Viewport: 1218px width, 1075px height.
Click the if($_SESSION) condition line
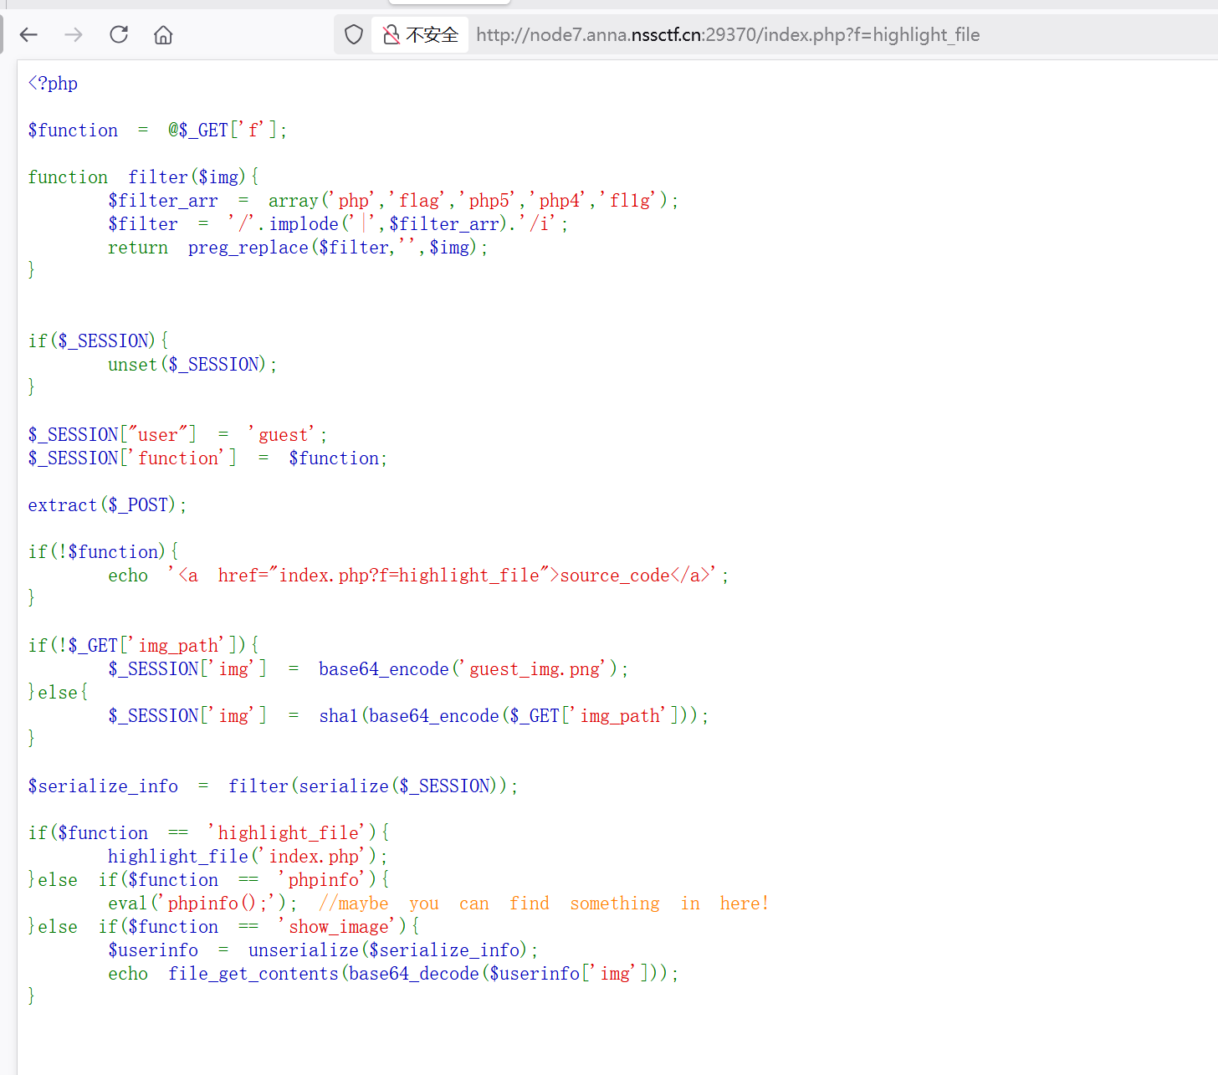pos(98,340)
